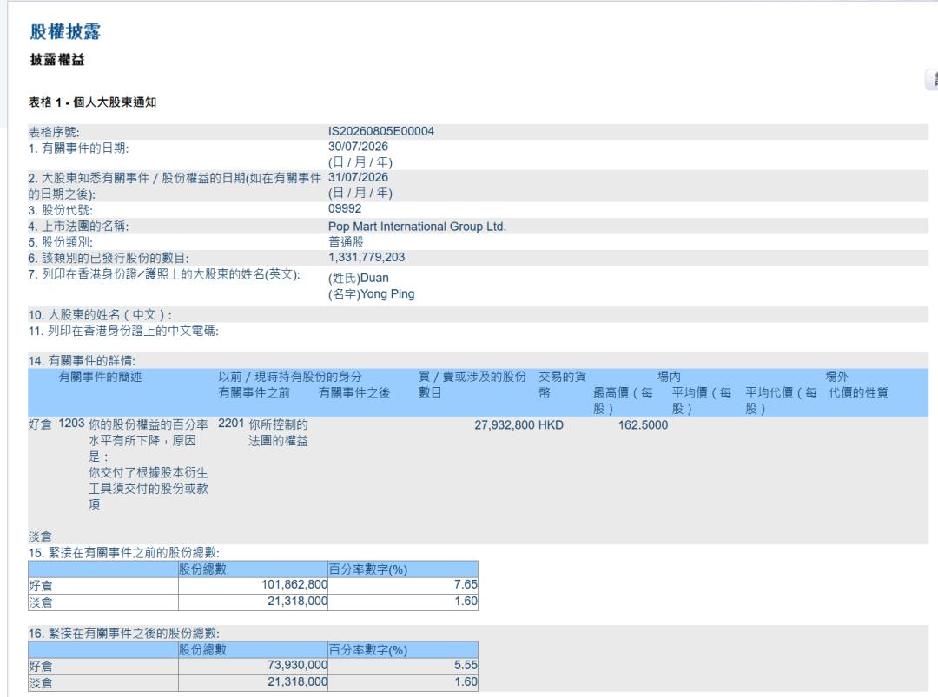
Task: Click the 股權披露 page heading
Action: 65,31
